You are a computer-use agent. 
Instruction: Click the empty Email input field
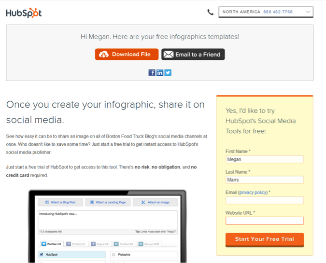tap(265, 200)
